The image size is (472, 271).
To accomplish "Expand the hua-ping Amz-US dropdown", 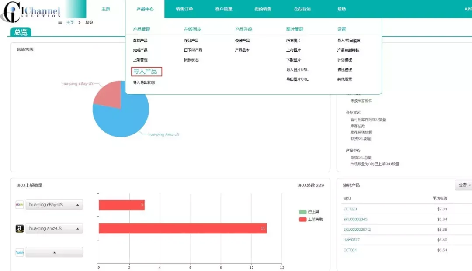I will [54, 228].
